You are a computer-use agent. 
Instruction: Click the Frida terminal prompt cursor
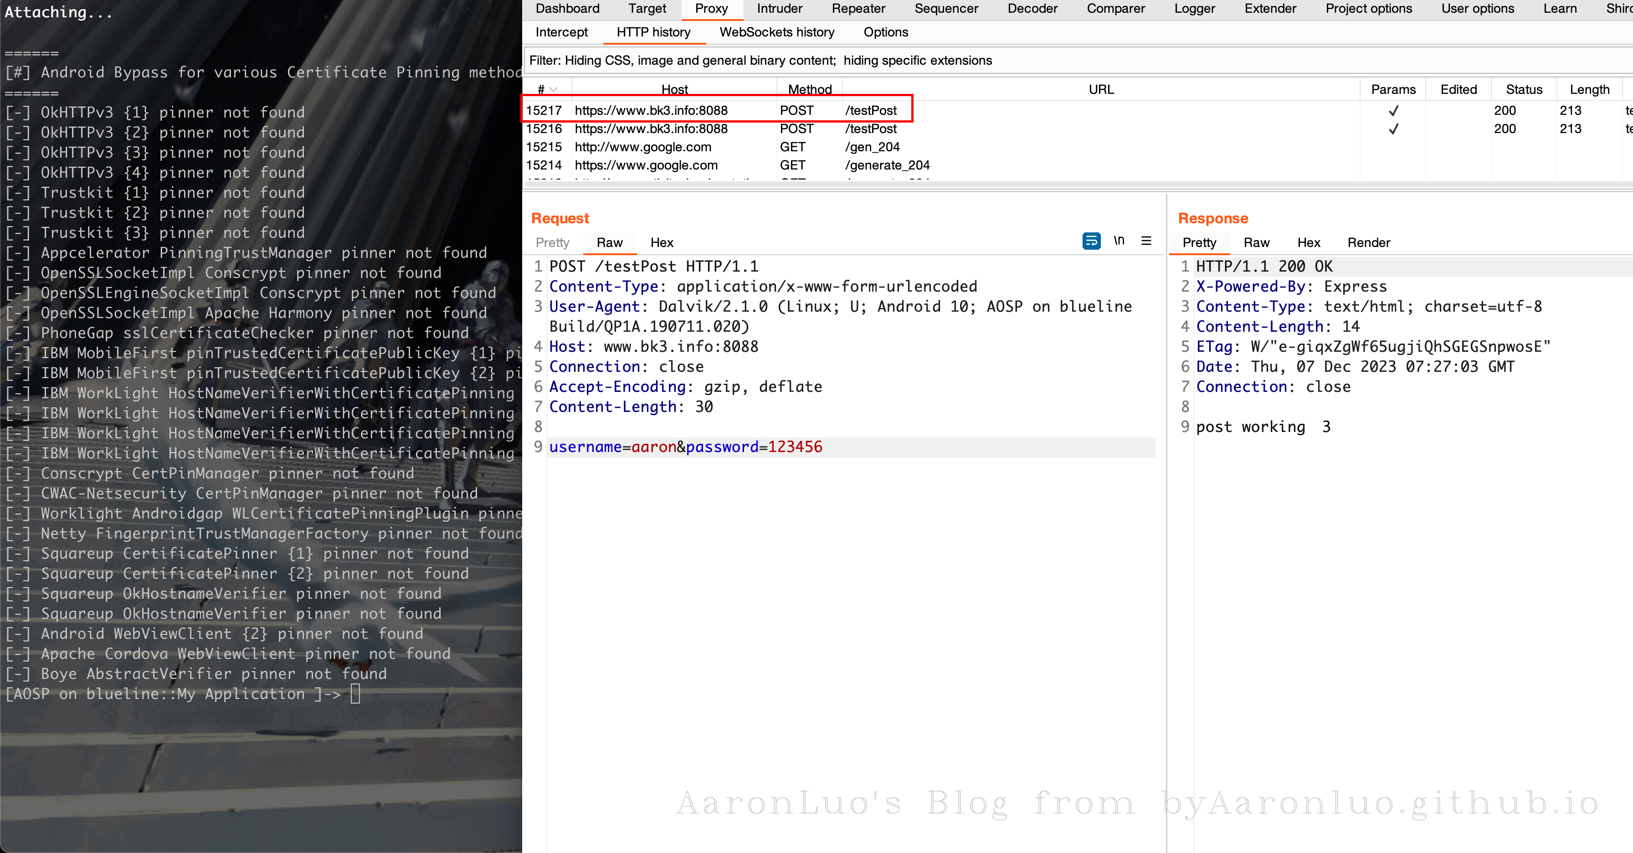(x=356, y=694)
